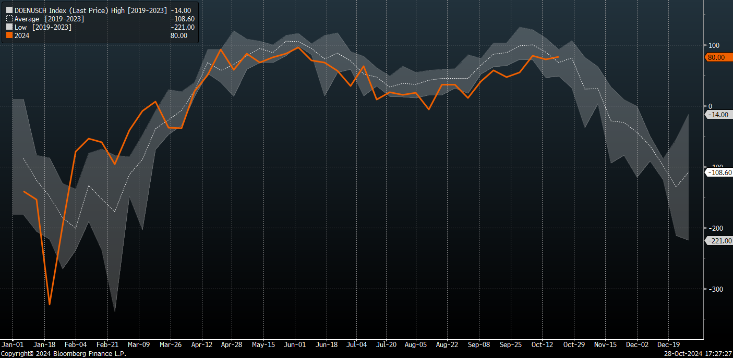Click legend value -108.60 for Average

(183, 19)
